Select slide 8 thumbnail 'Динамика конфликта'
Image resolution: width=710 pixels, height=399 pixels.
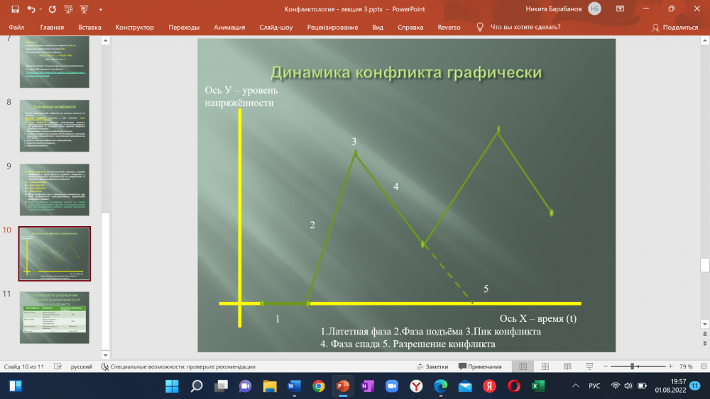click(x=55, y=125)
